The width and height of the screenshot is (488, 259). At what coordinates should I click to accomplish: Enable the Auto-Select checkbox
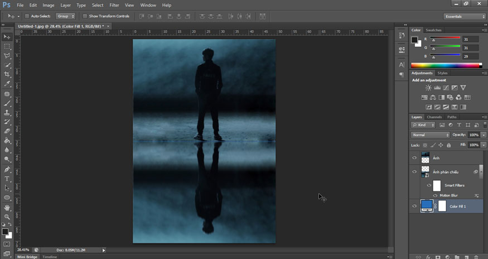(x=27, y=16)
